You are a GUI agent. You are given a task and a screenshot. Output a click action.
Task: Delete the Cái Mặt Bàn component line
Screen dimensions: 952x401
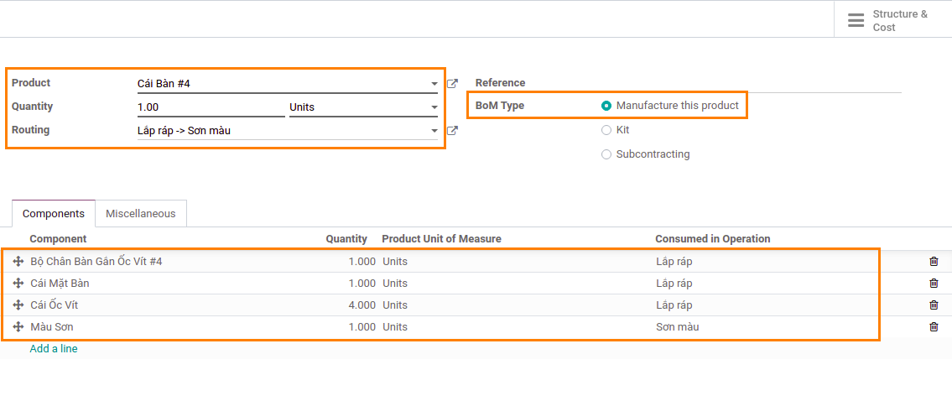(x=934, y=283)
